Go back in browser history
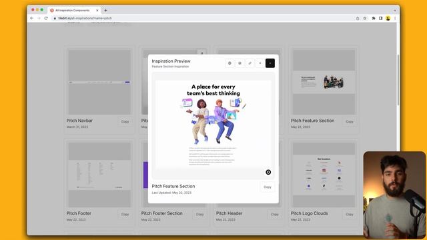Viewport: 427px width, 240px height. (x=32, y=18)
